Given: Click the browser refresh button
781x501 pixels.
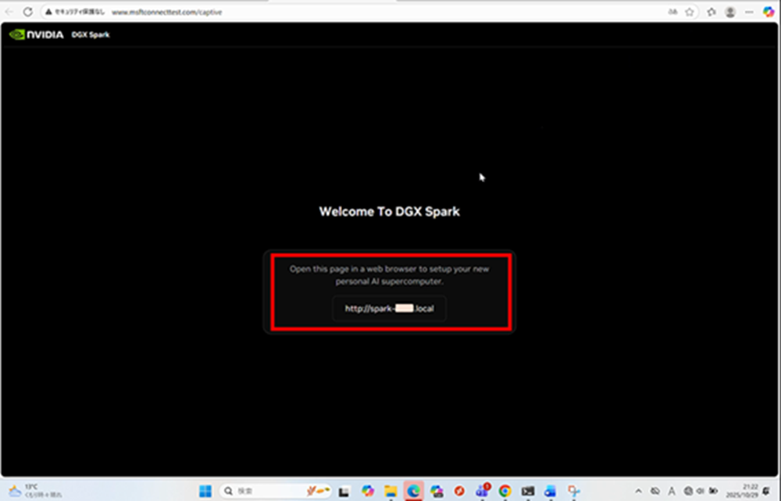Looking at the screenshot, I should pos(28,13).
